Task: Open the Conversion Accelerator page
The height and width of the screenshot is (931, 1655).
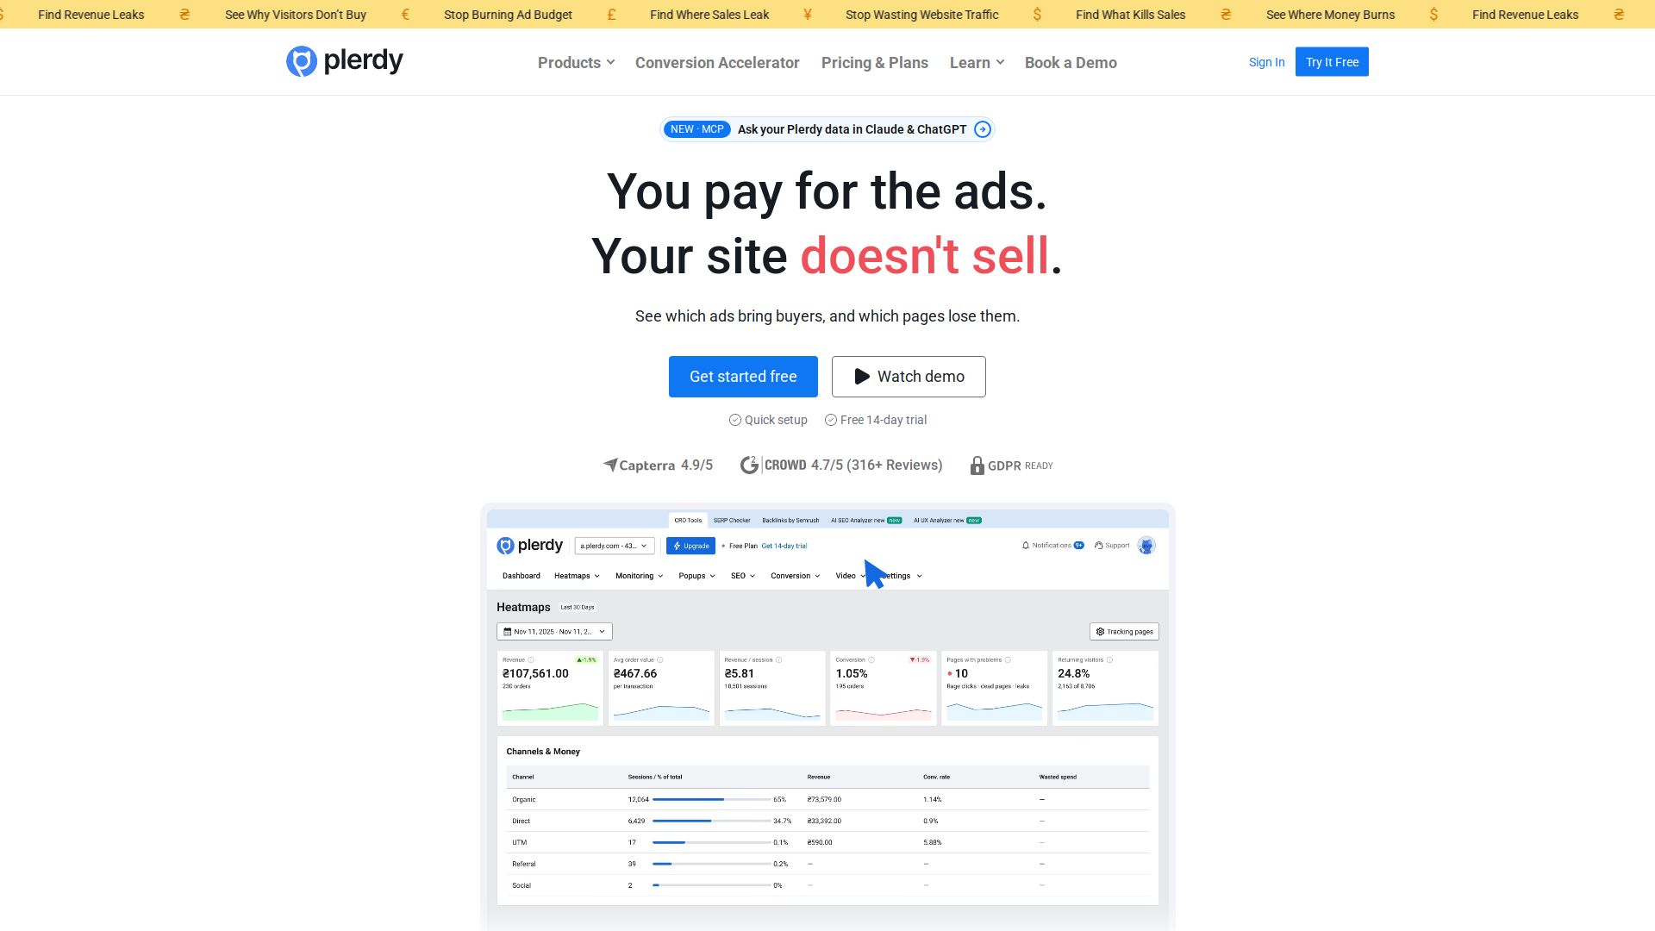Action: pos(717,63)
